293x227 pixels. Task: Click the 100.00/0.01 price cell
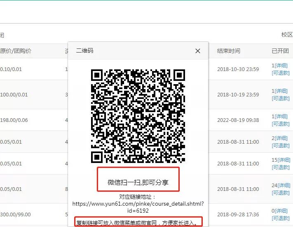[14, 95]
